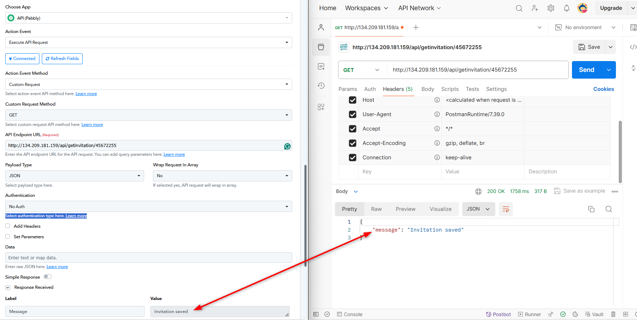Click the info icon next to Accept-Encoding header
This screenshot has height=320, width=637.
click(x=437, y=143)
